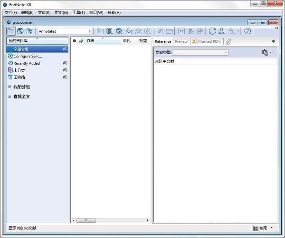Open the 窗口(W) menu

pyautogui.click(x=96, y=12)
